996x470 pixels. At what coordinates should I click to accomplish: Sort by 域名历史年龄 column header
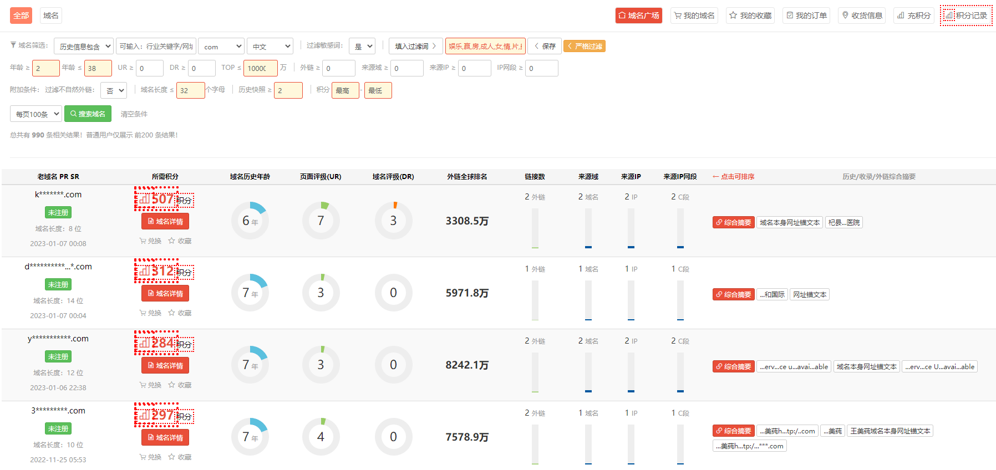(250, 177)
